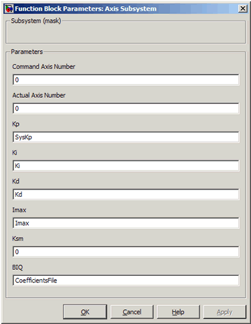The image size is (251, 324).
Task: Click the BIQ label text
Action: coord(17,267)
